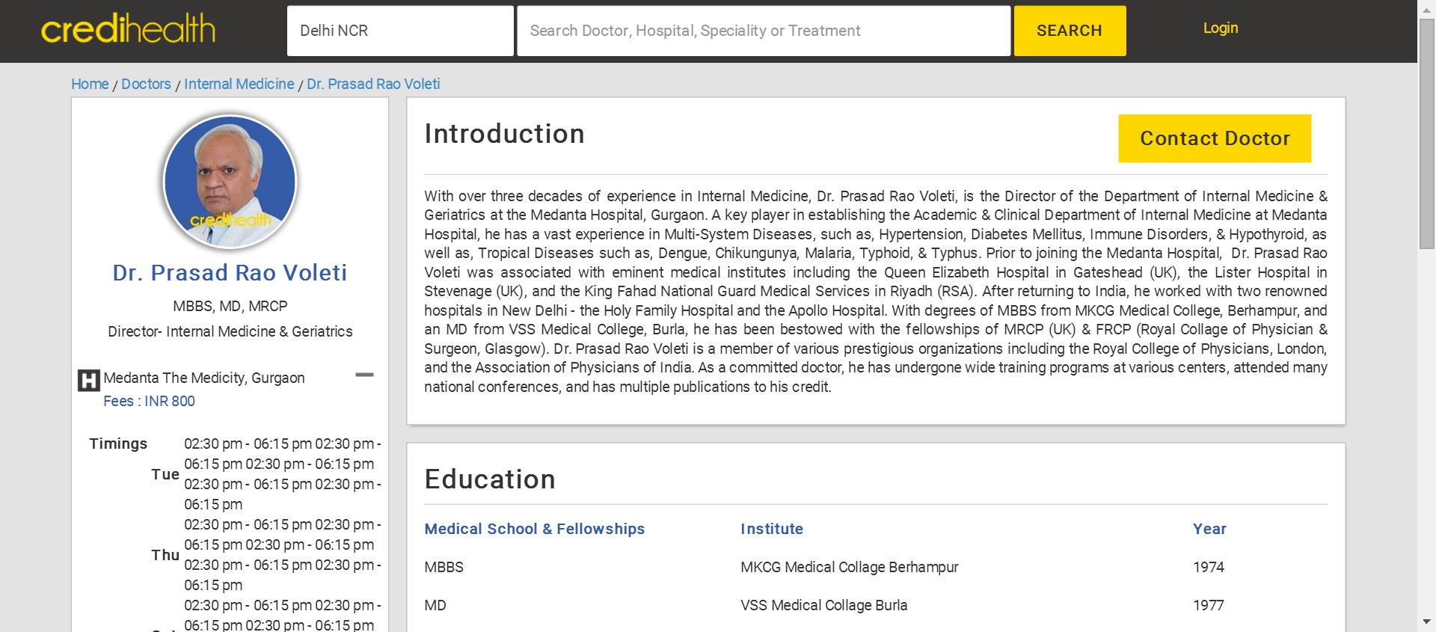
Task: Open Medanta The Medicity, Gurgaon link
Action: [204, 378]
